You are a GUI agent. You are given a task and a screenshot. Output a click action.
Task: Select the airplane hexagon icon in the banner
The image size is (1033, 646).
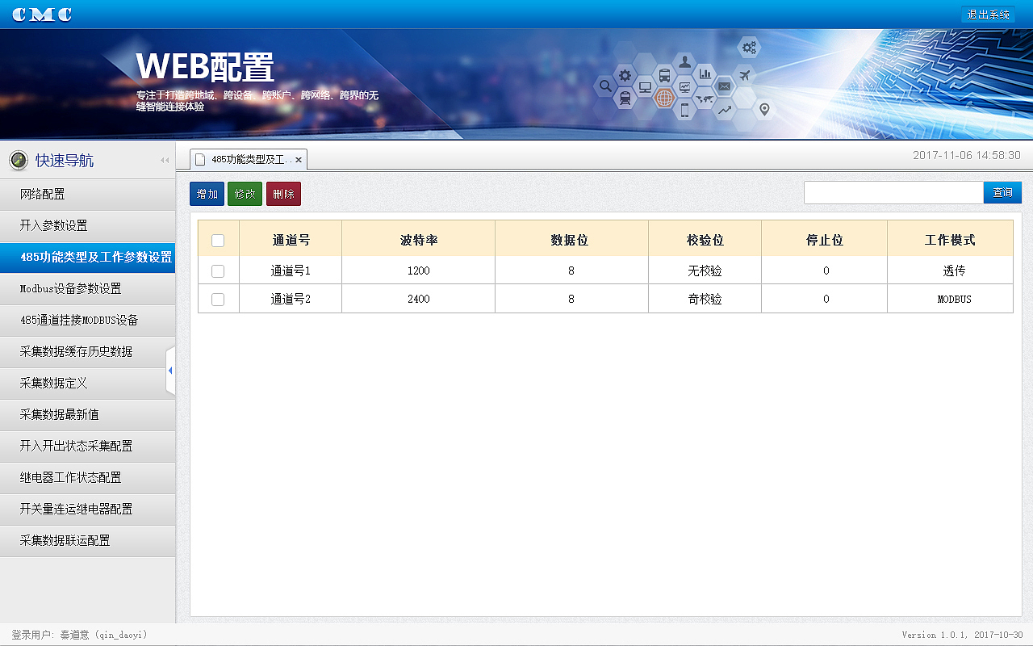point(744,75)
